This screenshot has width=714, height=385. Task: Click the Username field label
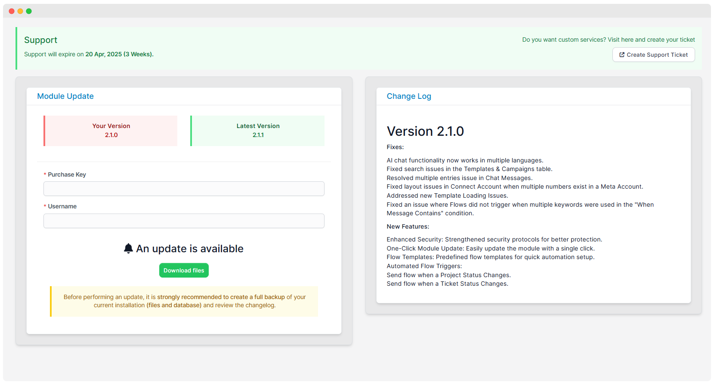tap(62, 206)
